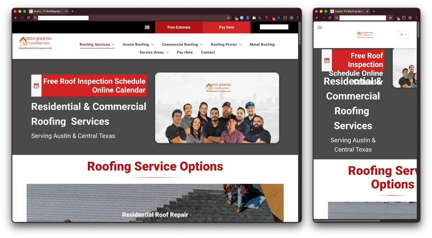This screenshot has width=432, height=238.
Task: Click the red Free Estimate button
Action: pos(179,27)
